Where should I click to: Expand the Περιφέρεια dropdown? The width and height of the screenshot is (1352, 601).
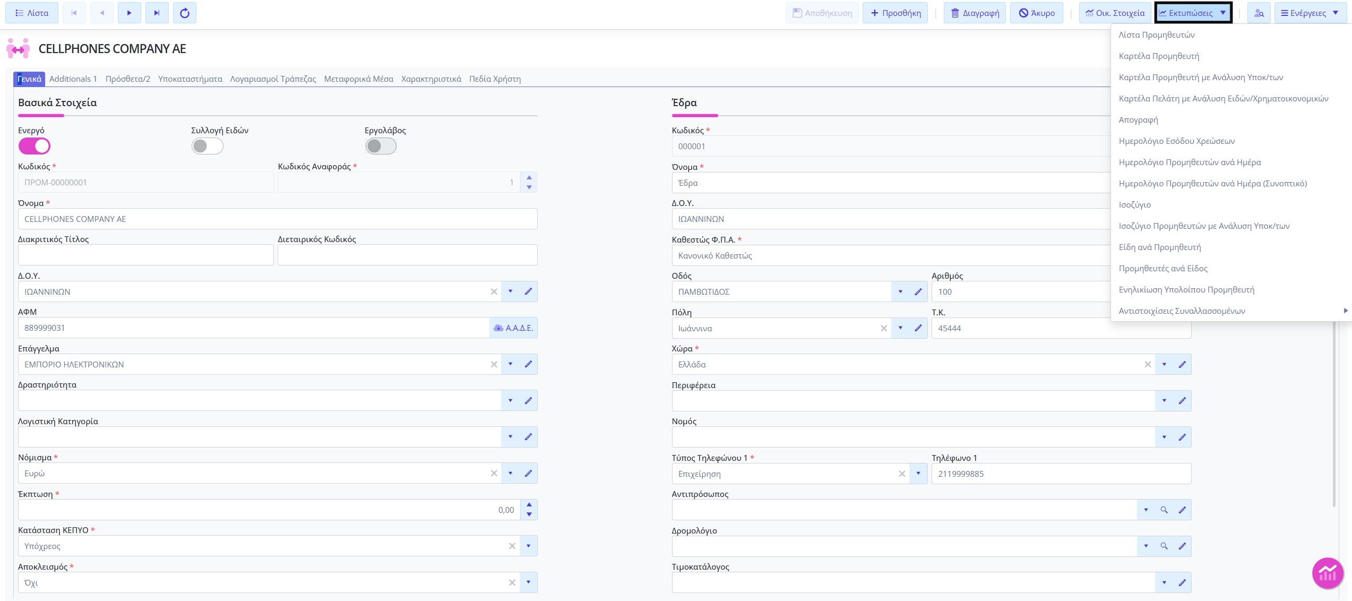click(x=1164, y=401)
